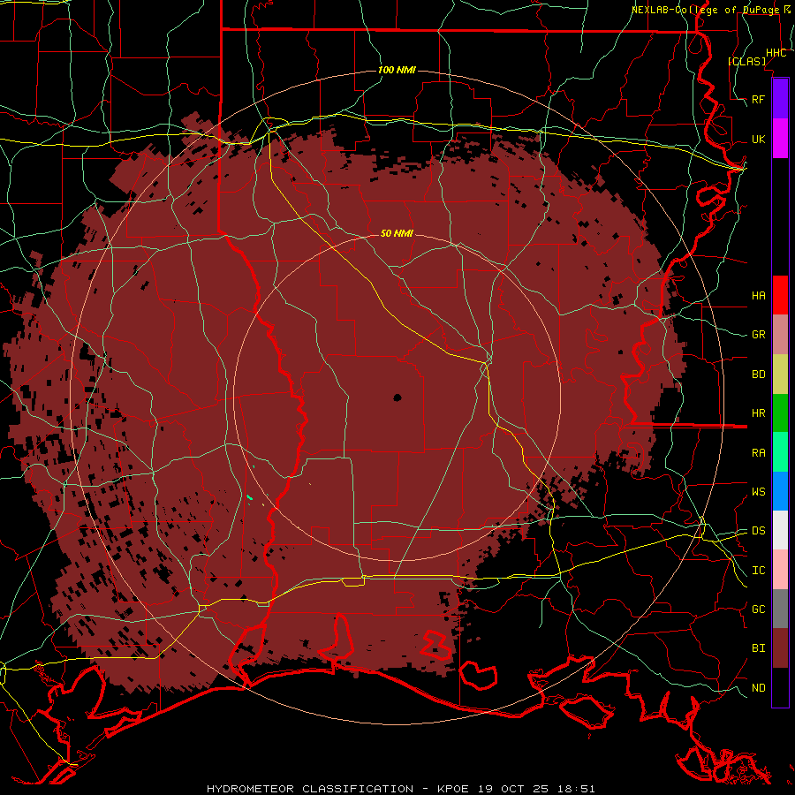This screenshot has width=795, height=795.
Task: Click the UK magenta legend color swatch
Action: pyautogui.click(x=780, y=139)
